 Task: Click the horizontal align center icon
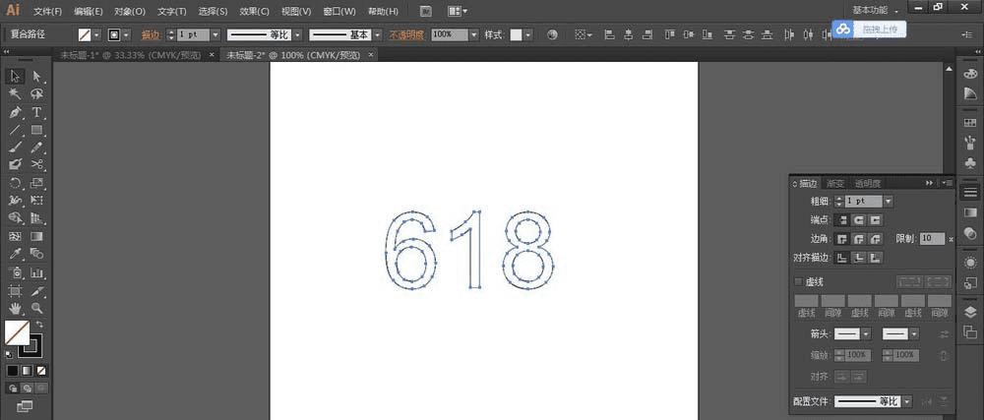tap(628, 35)
